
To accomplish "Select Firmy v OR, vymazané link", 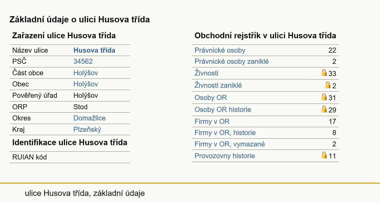I will (230, 144).
